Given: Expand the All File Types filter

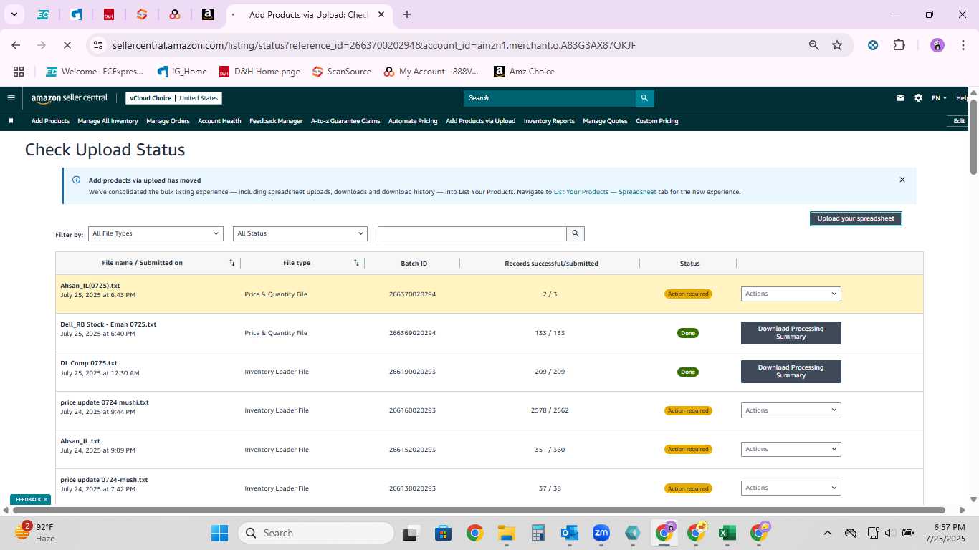Looking at the screenshot, I should point(156,233).
